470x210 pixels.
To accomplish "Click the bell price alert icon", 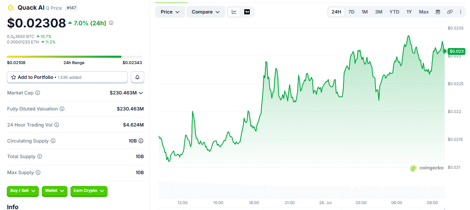I will 138,77.
